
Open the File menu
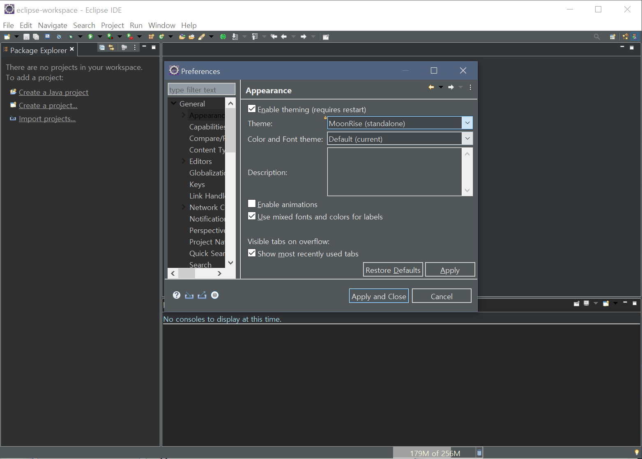8,25
